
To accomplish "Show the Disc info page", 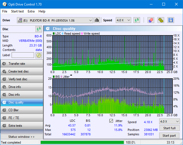I will pyautogui.click(x=22, y=95).
